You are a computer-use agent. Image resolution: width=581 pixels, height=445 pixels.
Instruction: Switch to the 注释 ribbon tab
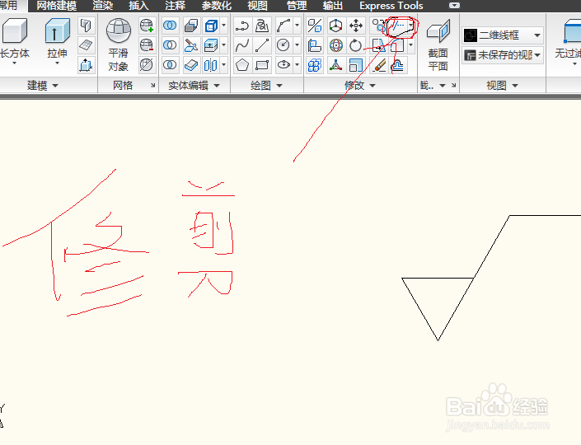(x=175, y=6)
